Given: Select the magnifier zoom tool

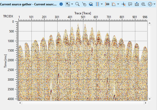Looking at the screenshot, I should (x=77, y=4).
